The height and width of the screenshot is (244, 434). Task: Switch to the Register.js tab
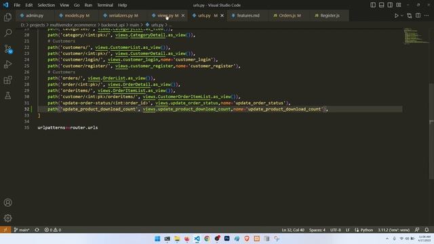coord(330,16)
